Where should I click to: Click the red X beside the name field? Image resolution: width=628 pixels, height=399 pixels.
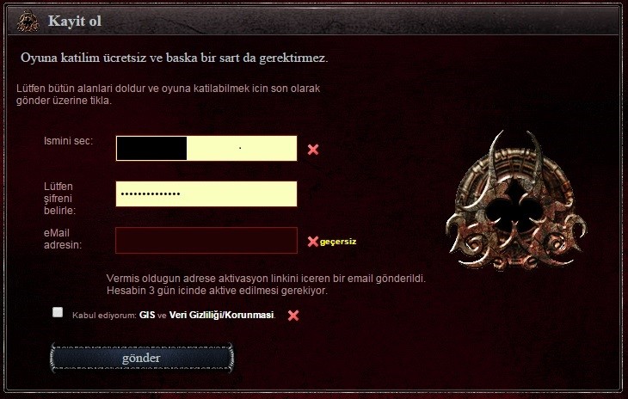point(313,150)
